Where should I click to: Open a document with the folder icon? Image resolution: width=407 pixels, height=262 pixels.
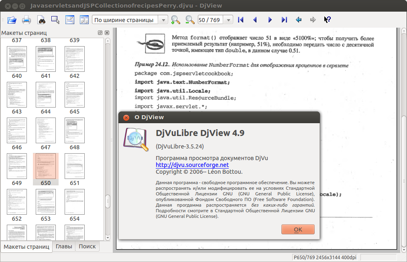[x=12, y=20]
